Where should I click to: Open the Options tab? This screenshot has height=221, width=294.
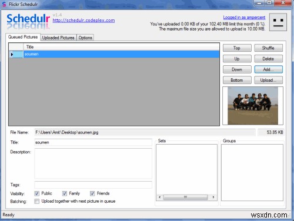85,38
